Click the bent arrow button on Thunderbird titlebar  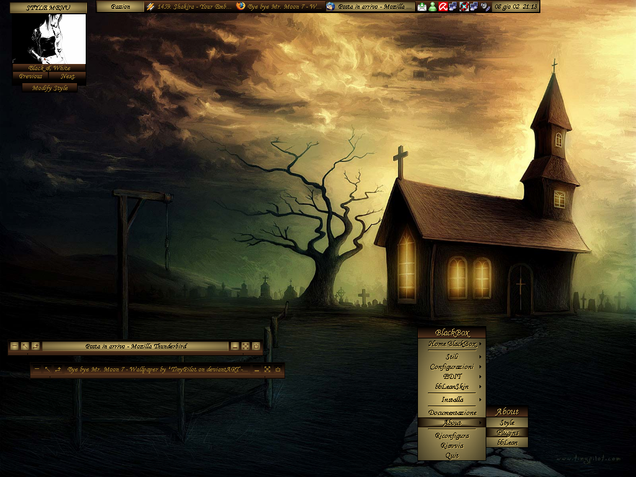click(35, 346)
